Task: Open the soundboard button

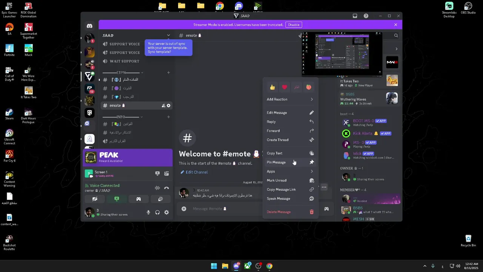Action: pos(160,199)
